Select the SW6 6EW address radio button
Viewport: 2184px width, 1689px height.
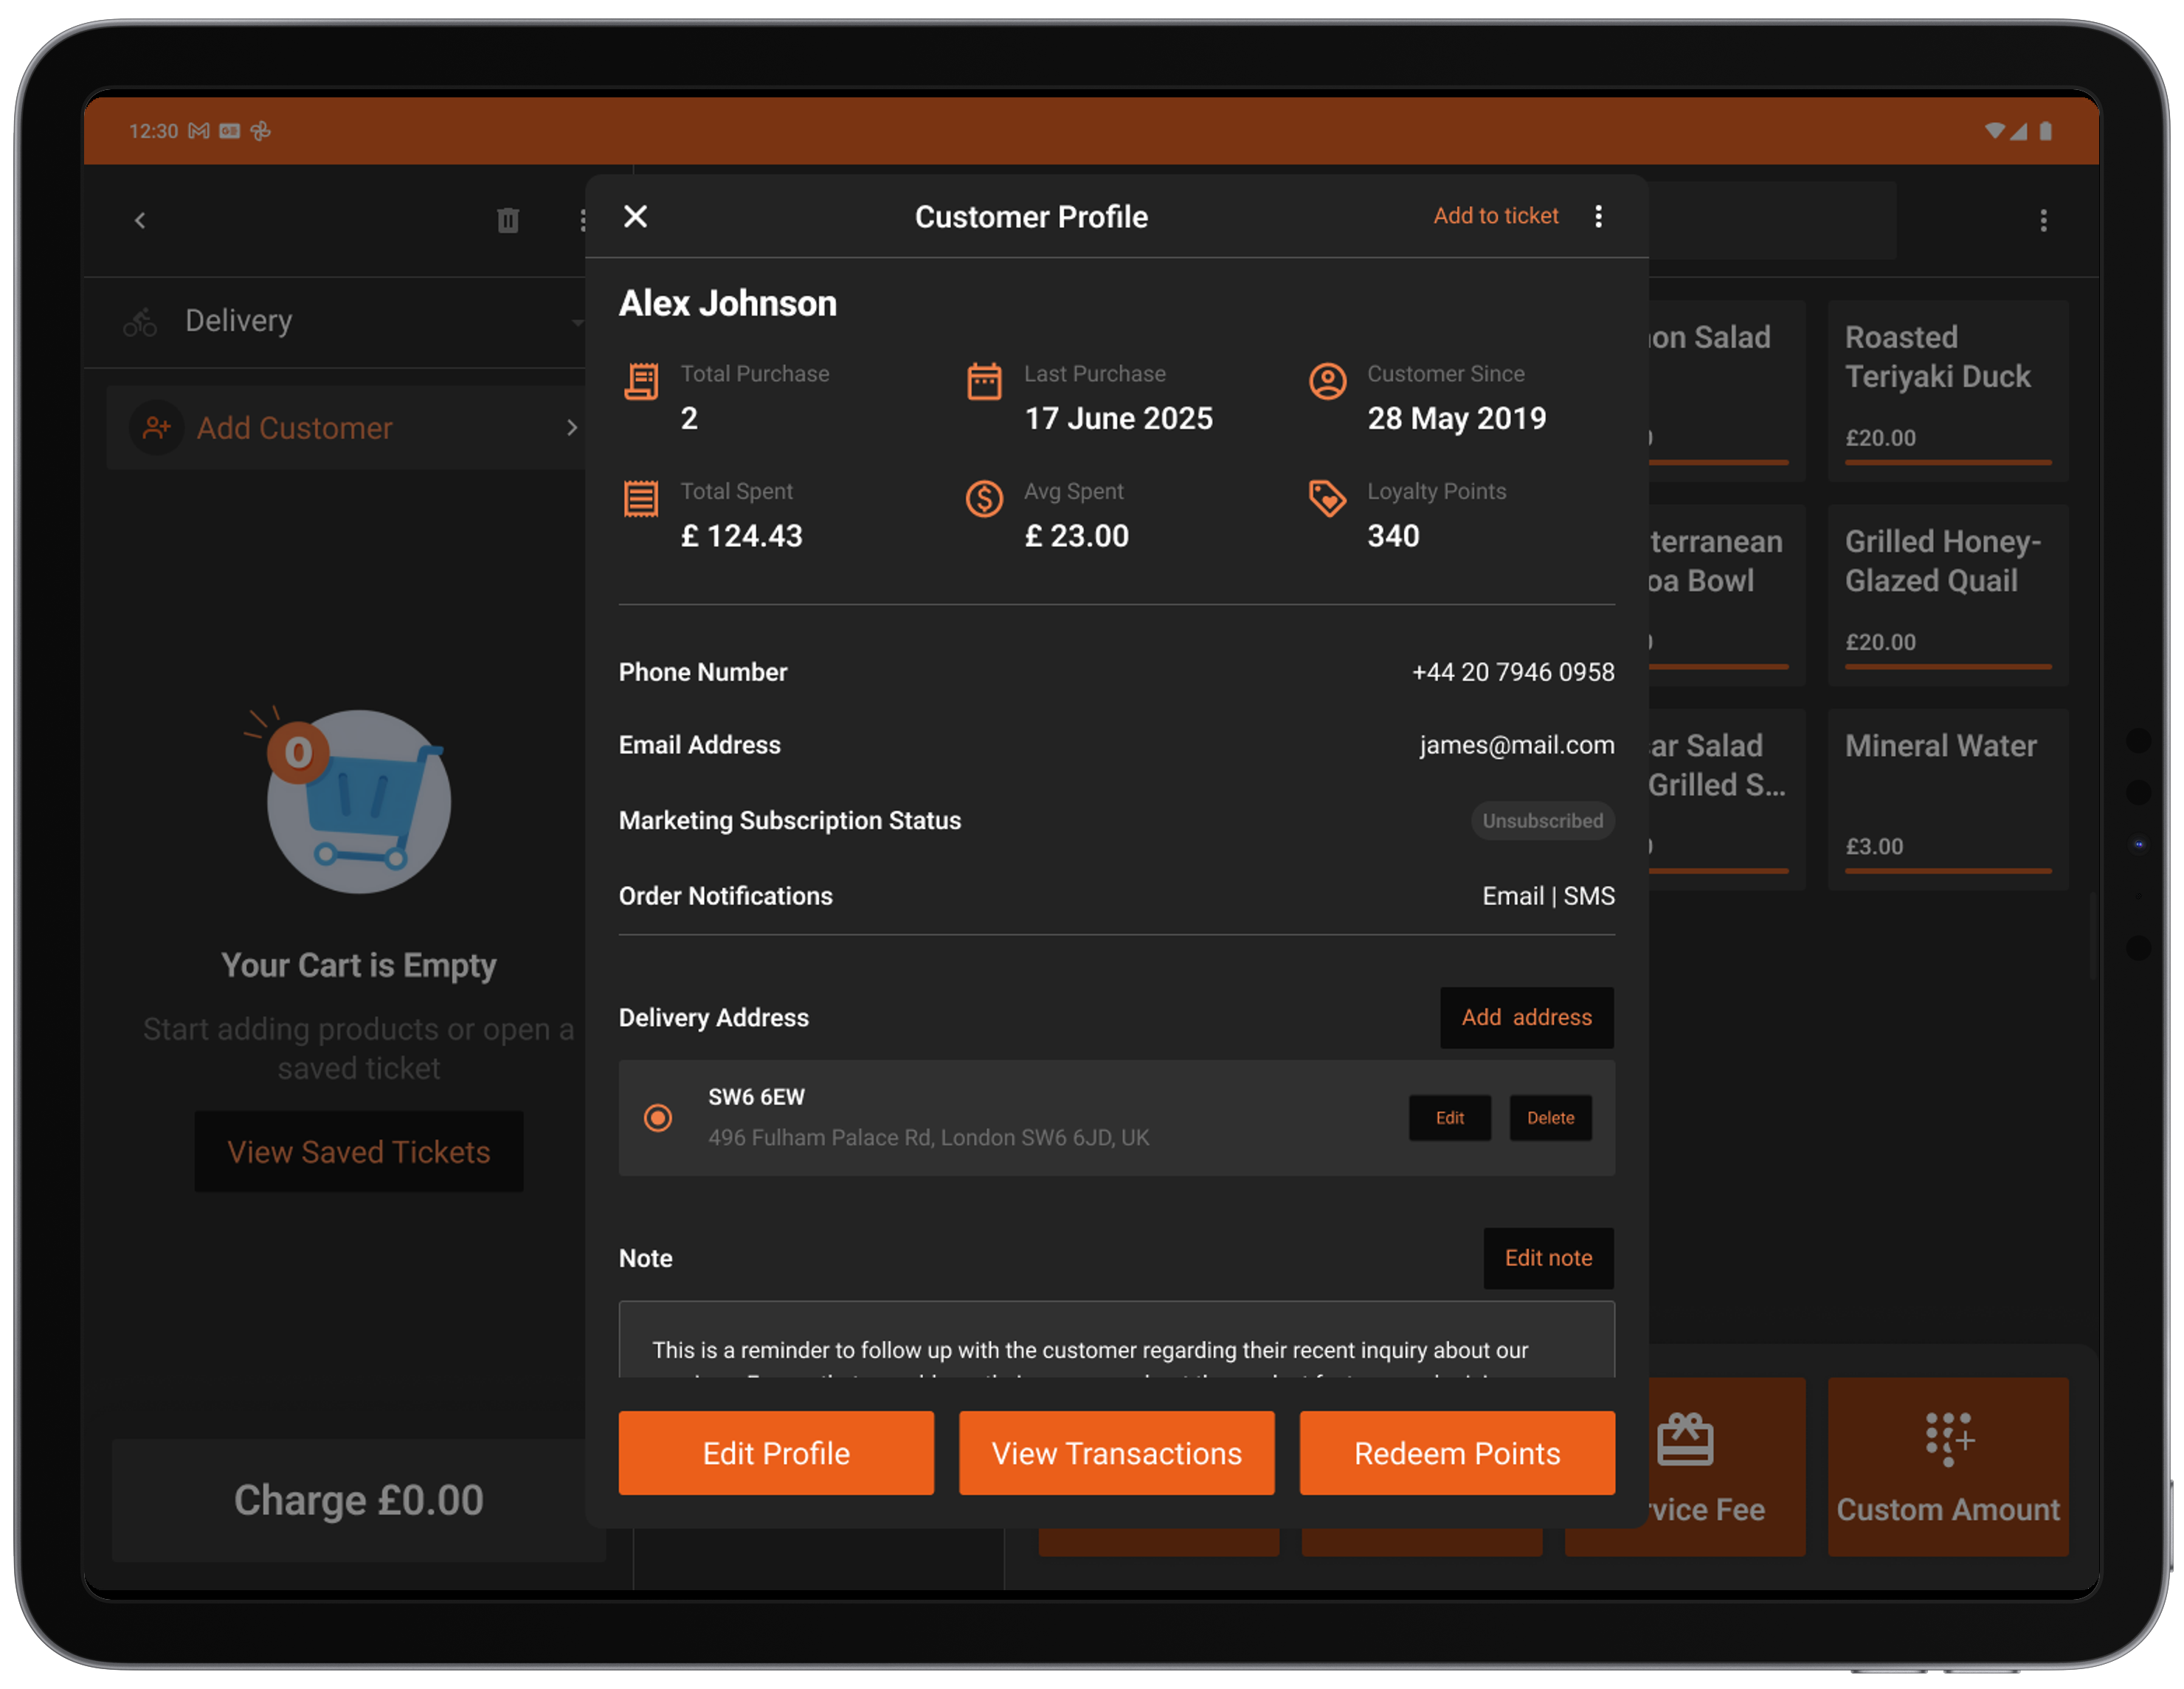(658, 1117)
